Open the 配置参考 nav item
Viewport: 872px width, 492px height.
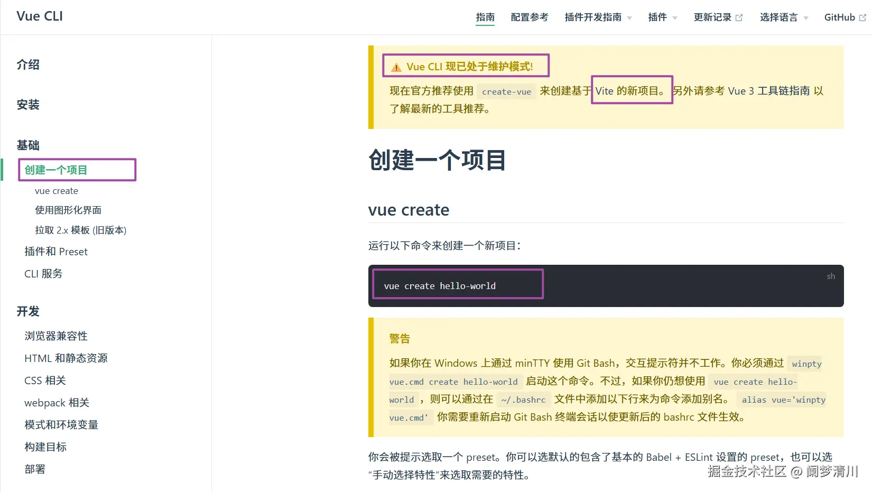click(530, 17)
